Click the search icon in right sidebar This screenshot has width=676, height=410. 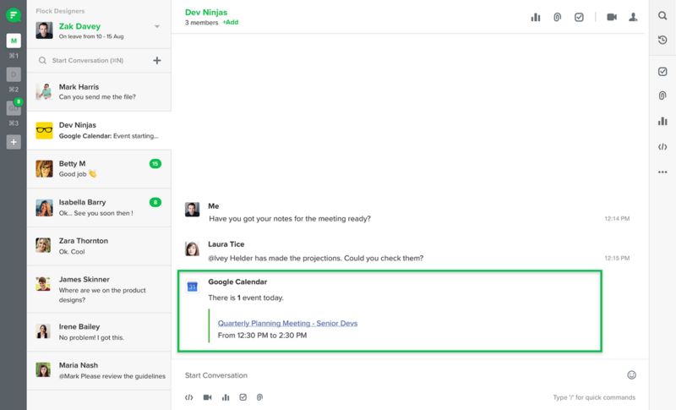pyautogui.click(x=662, y=16)
